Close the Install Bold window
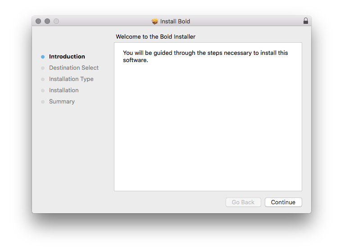340x247 pixels. click(x=38, y=21)
